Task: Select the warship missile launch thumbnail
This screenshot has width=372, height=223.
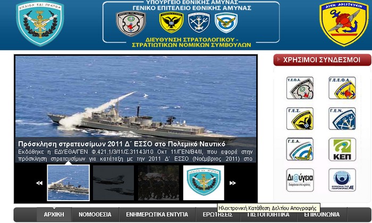Action: pyautogui.click(x=68, y=183)
